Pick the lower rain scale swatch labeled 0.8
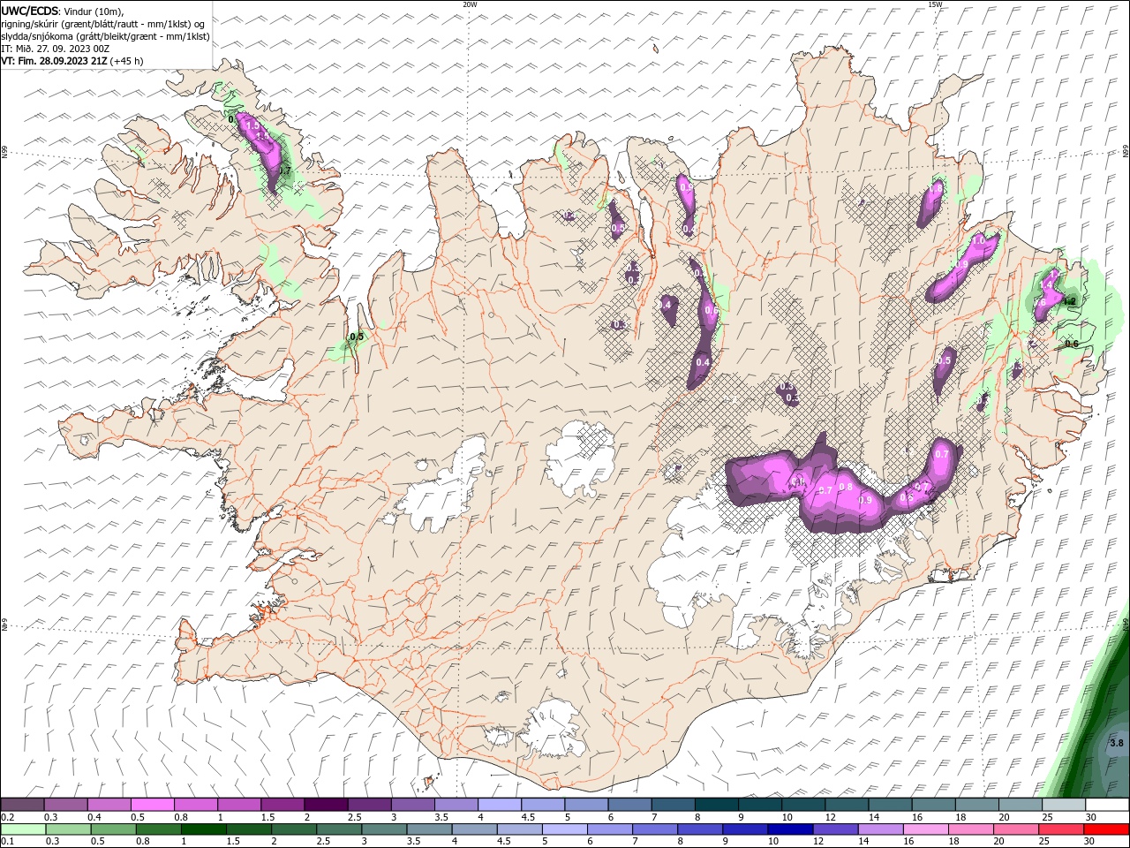Image resolution: width=1130 pixels, height=848 pixels. point(158,829)
